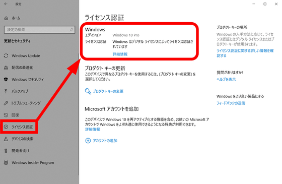Click the key icon beside プロダクト キーの変更

88,91
